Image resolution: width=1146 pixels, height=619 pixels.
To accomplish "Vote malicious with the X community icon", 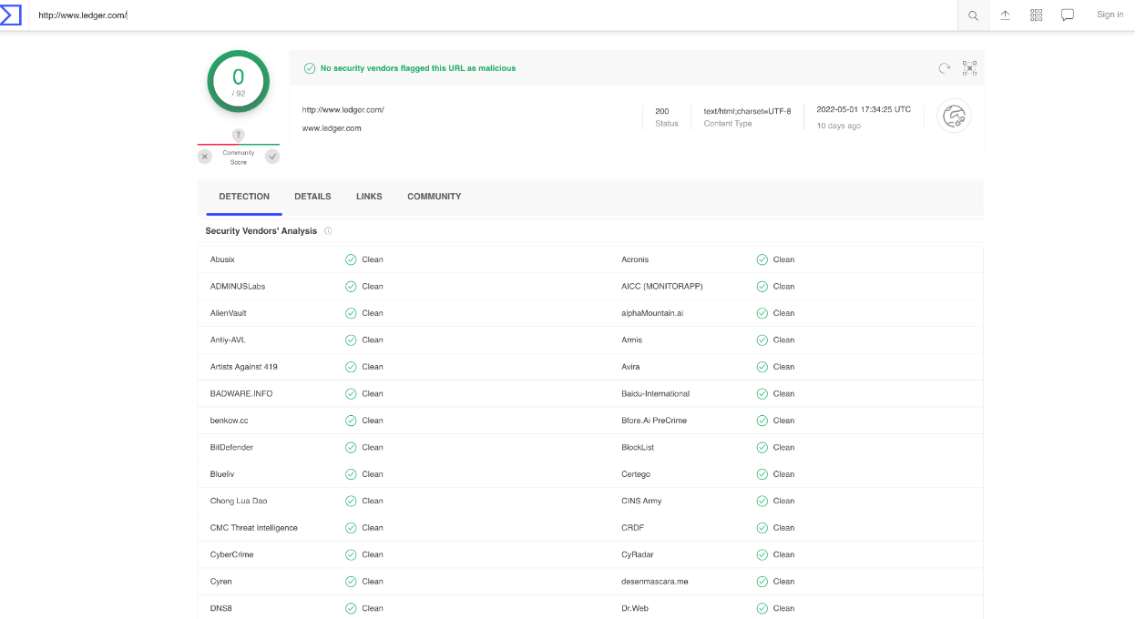I will (205, 157).
